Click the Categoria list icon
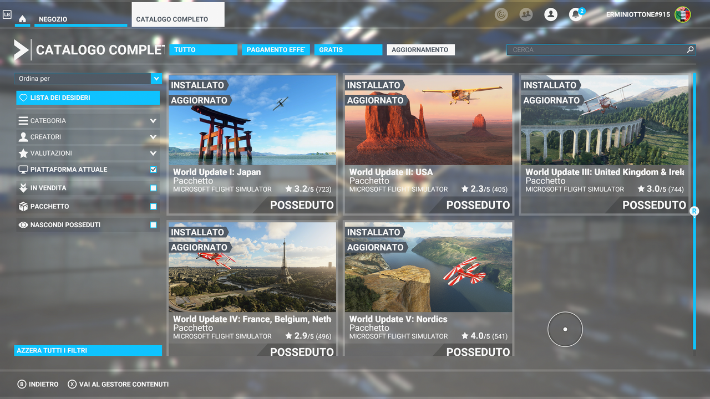 pyautogui.click(x=23, y=120)
